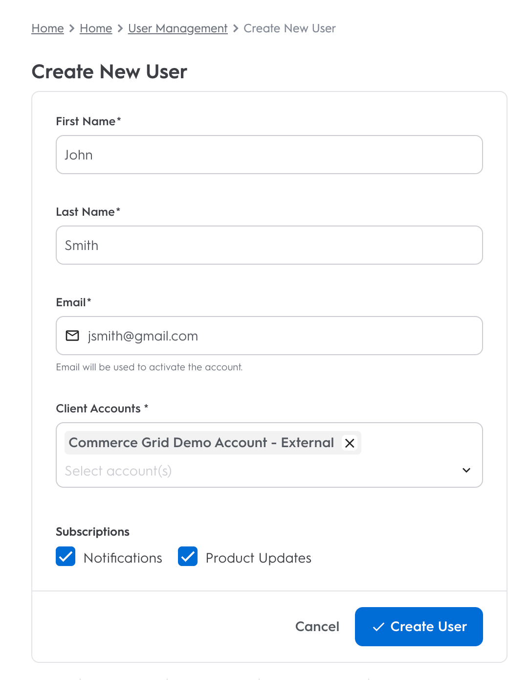The height and width of the screenshot is (680, 530).
Task: Click the Select account(s) placeholder
Action: click(118, 471)
